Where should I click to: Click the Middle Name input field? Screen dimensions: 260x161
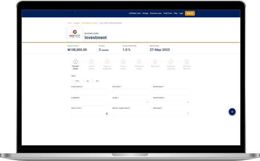point(172,92)
